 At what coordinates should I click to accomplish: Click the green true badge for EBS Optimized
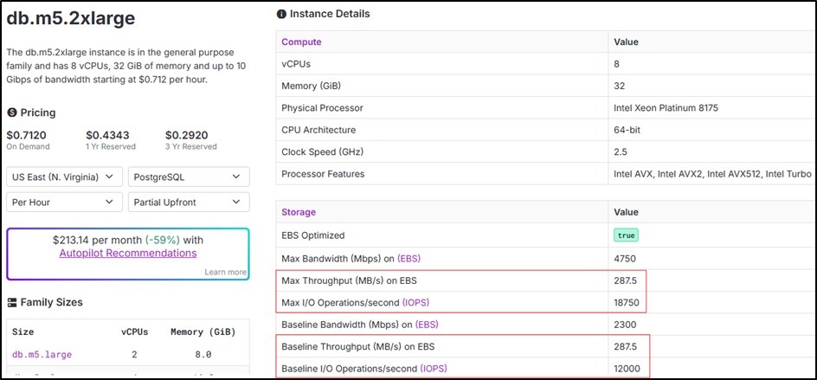pyautogui.click(x=626, y=235)
